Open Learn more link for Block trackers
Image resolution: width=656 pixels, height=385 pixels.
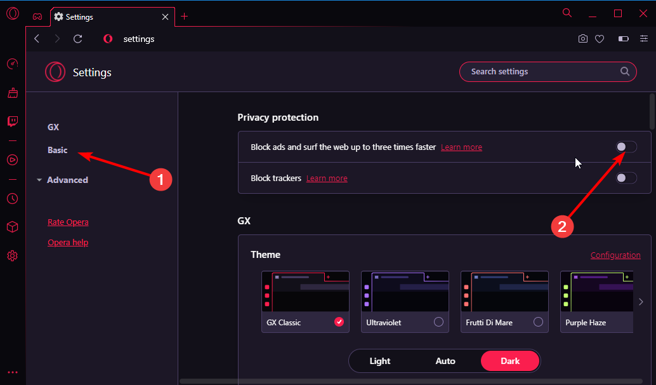coord(327,178)
